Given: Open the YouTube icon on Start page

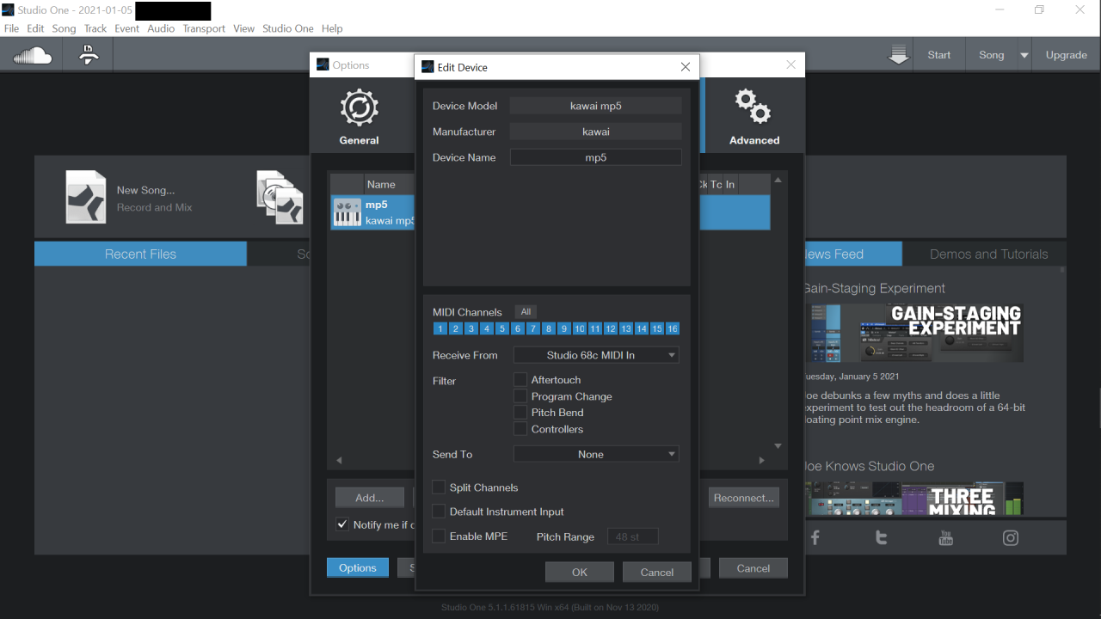Looking at the screenshot, I should (x=946, y=537).
